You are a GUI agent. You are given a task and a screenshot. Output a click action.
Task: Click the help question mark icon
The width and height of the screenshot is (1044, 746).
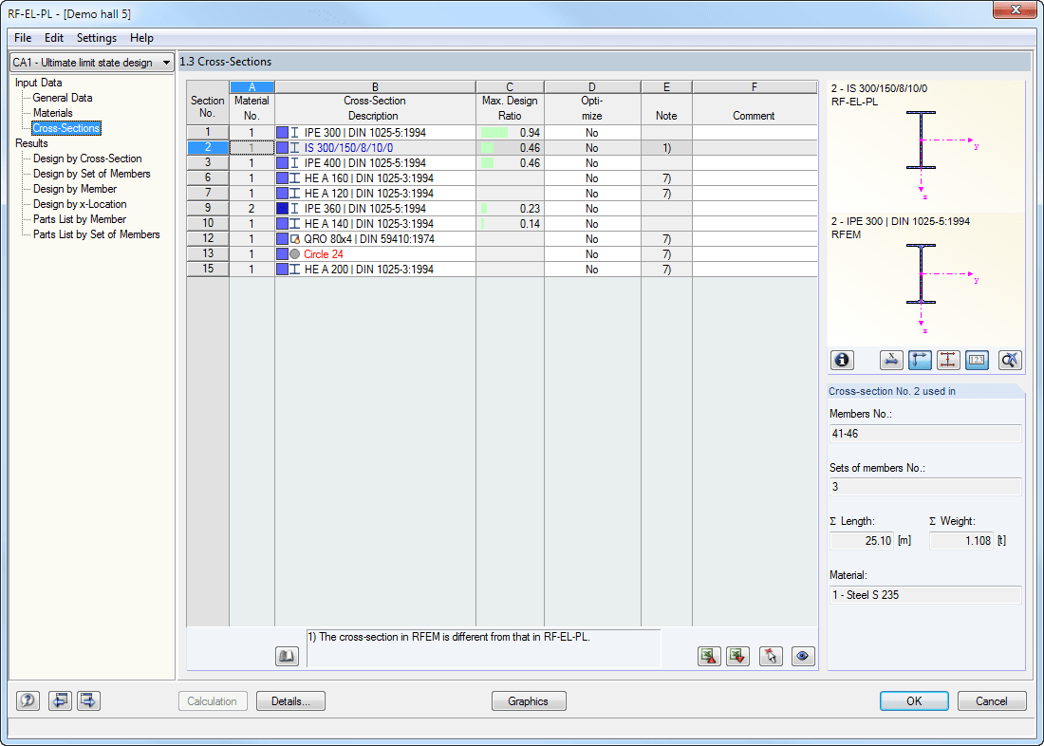click(28, 700)
